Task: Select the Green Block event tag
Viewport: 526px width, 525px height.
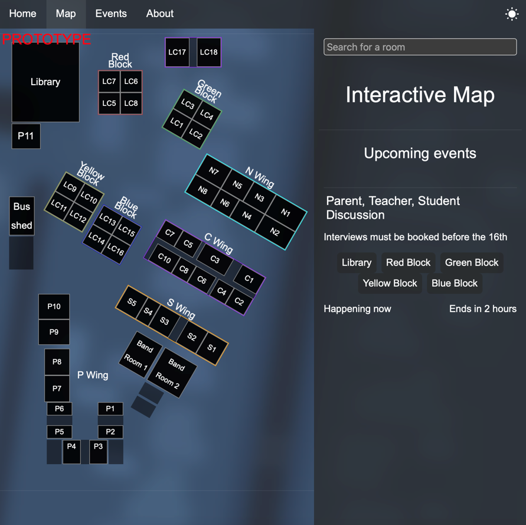Action: 472,262
